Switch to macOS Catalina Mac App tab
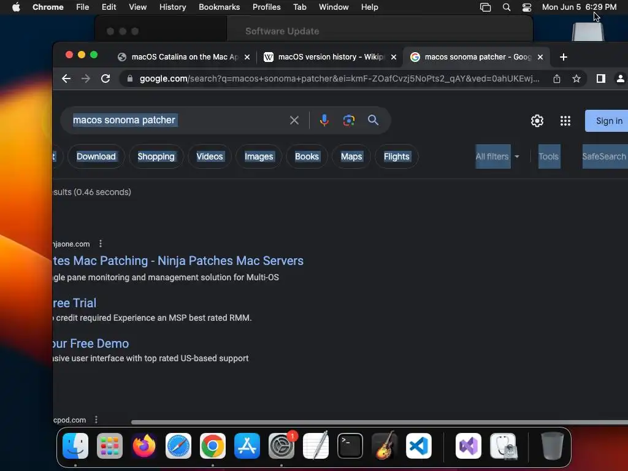Image resolution: width=628 pixels, height=471 pixels. point(184,57)
